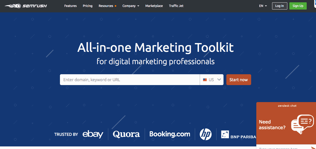Open the Marketplace link

[x=154, y=6]
